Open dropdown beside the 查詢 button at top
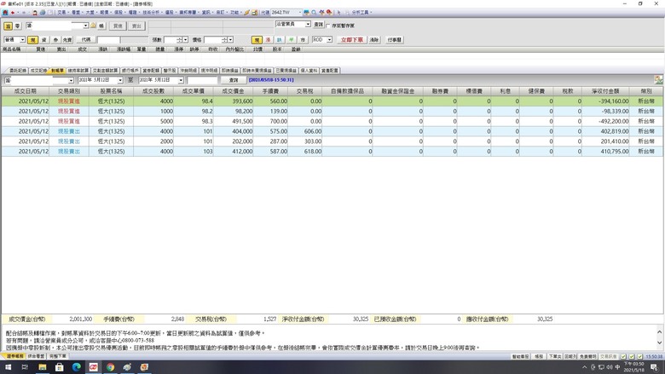 [x=308, y=24]
